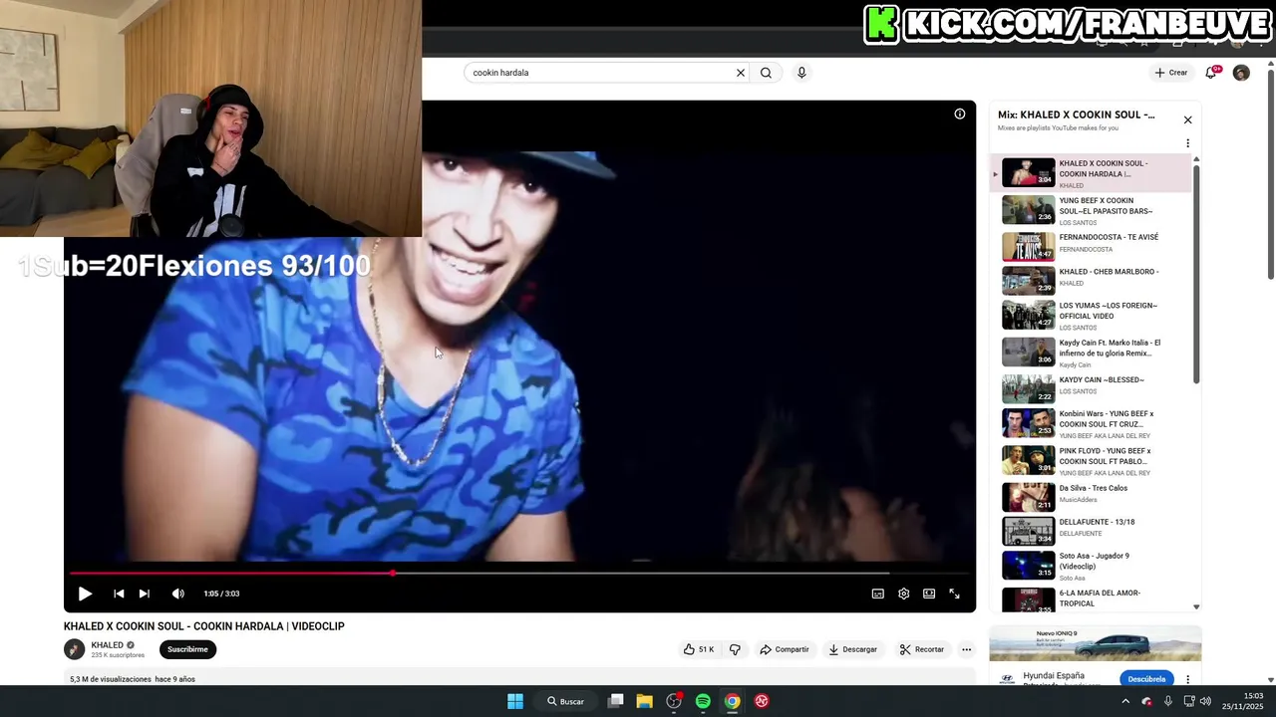Click the search magnifier button
Viewport: 1276px width, 717px height.
(x=766, y=73)
